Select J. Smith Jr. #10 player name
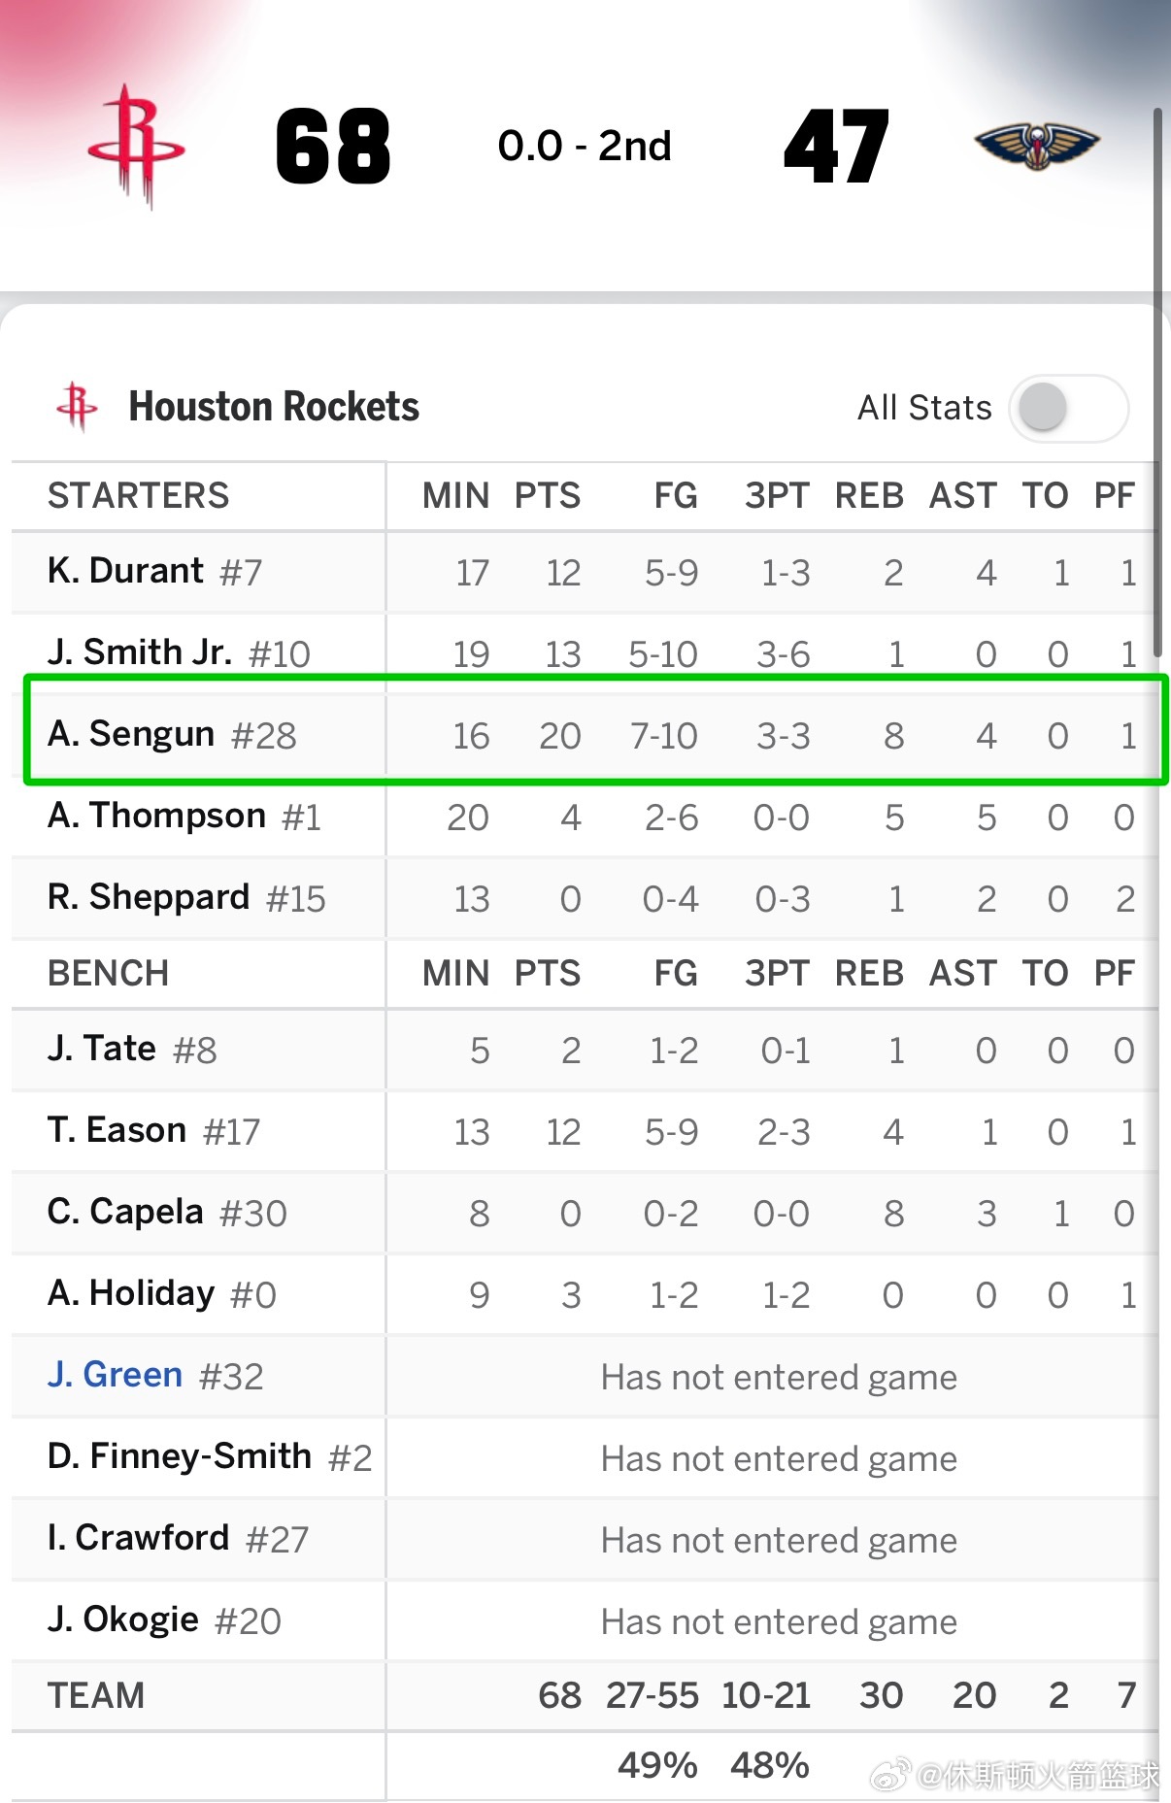Screen dimensions: 1171x1803 179,652
